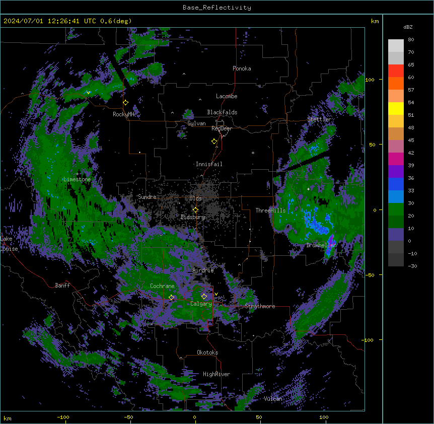Click the asterisk marker above Limestone

coord(77,174)
